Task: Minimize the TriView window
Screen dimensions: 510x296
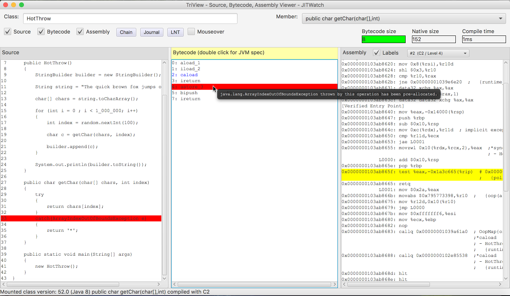Action: [x=14, y=5]
